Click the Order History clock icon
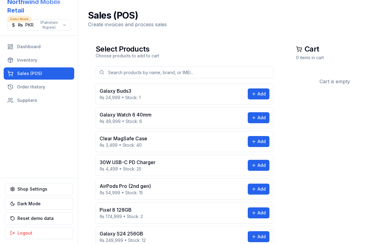 [x=10, y=87]
